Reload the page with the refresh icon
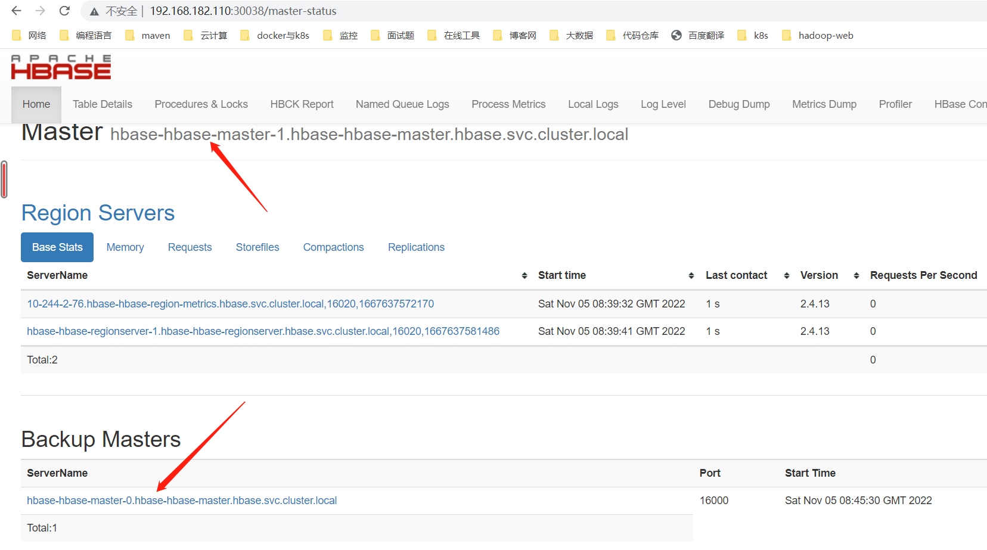Viewport: 987px width, 550px height. coord(64,11)
